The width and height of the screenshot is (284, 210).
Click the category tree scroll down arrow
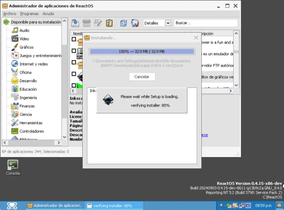[x=65, y=137]
